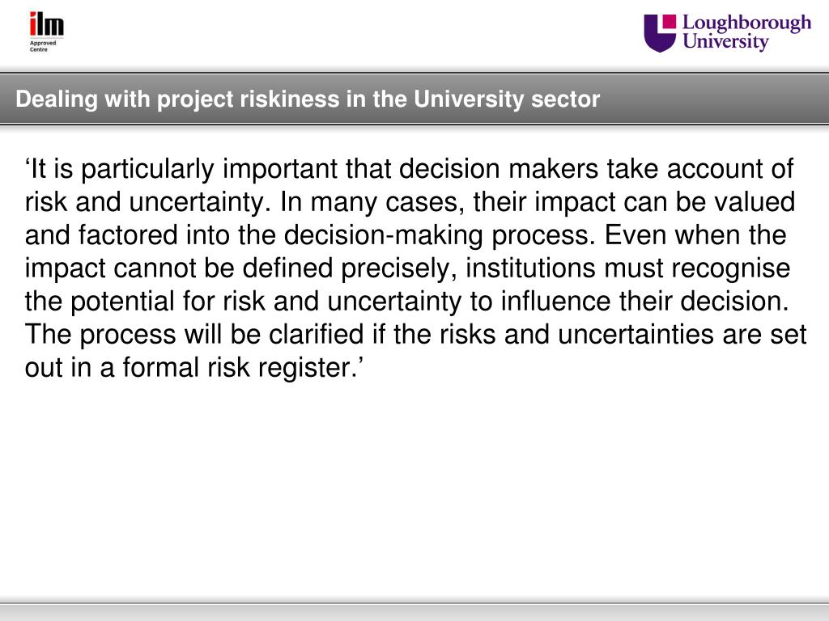The height and width of the screenshot is (621, 829).
Task: Click 'institutions must recognise' in the paragraph
Action: point(627,268)
